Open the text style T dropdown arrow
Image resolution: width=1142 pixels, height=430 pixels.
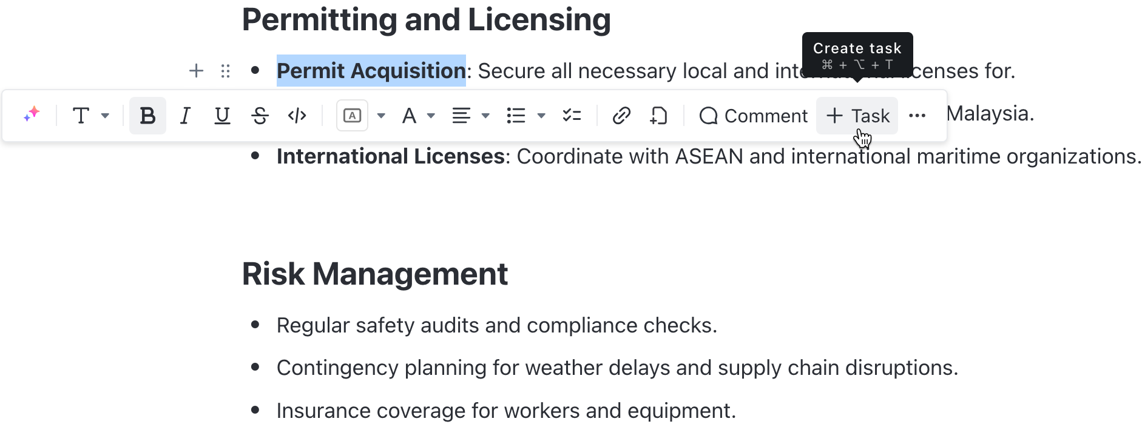pos(105,116)
